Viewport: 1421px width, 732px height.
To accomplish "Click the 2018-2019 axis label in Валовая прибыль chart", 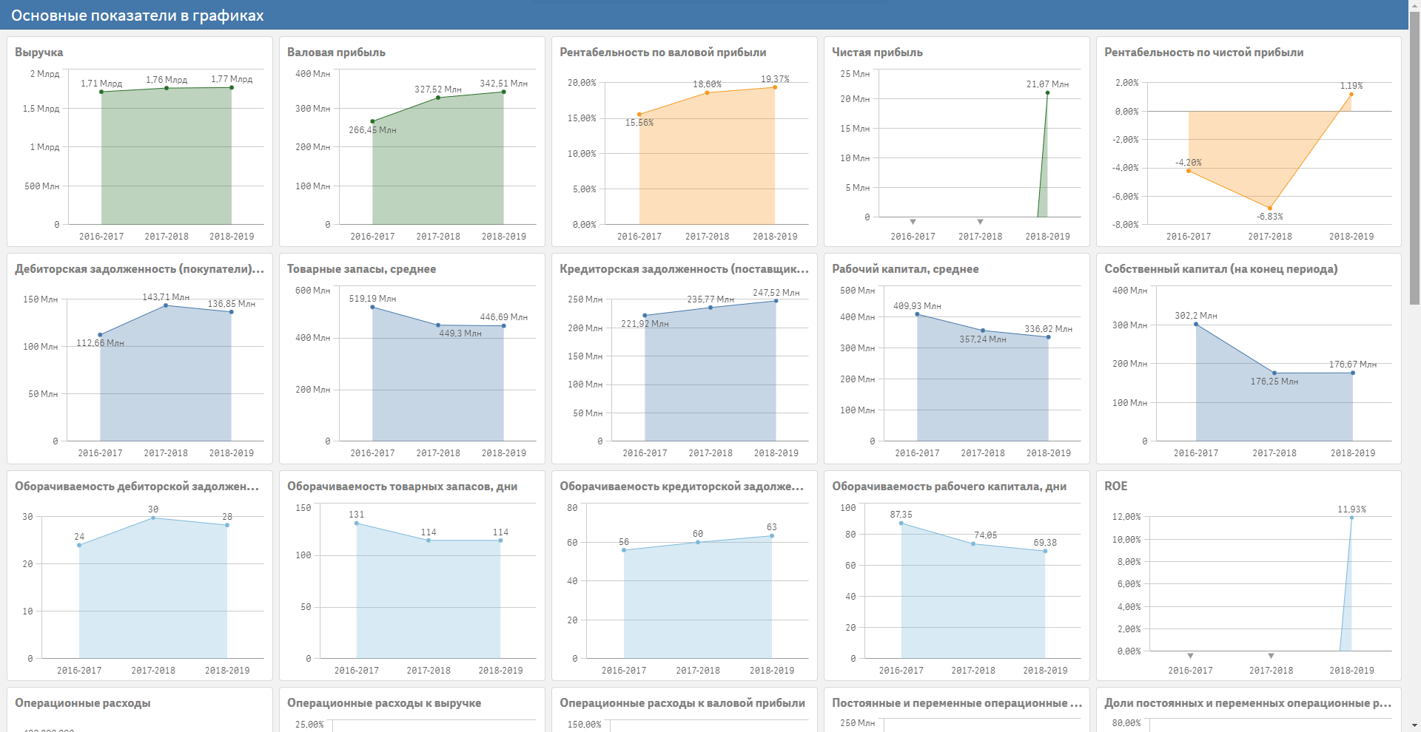I will 504,237.
